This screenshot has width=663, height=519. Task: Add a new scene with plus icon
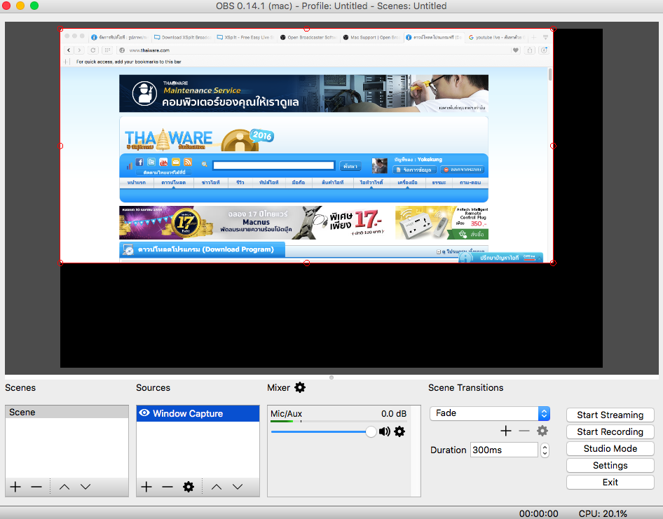tap(16, 487)
